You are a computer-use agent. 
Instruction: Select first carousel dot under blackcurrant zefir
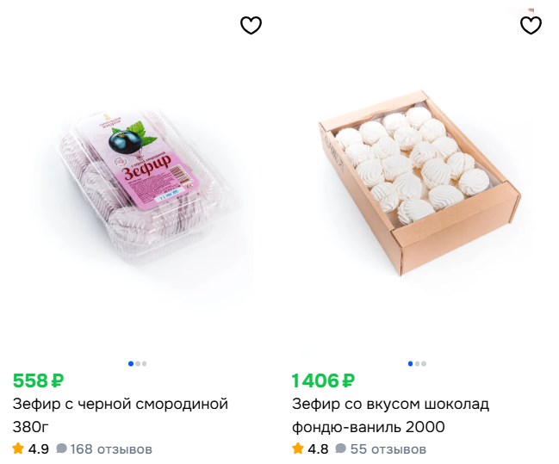(131, 363)
